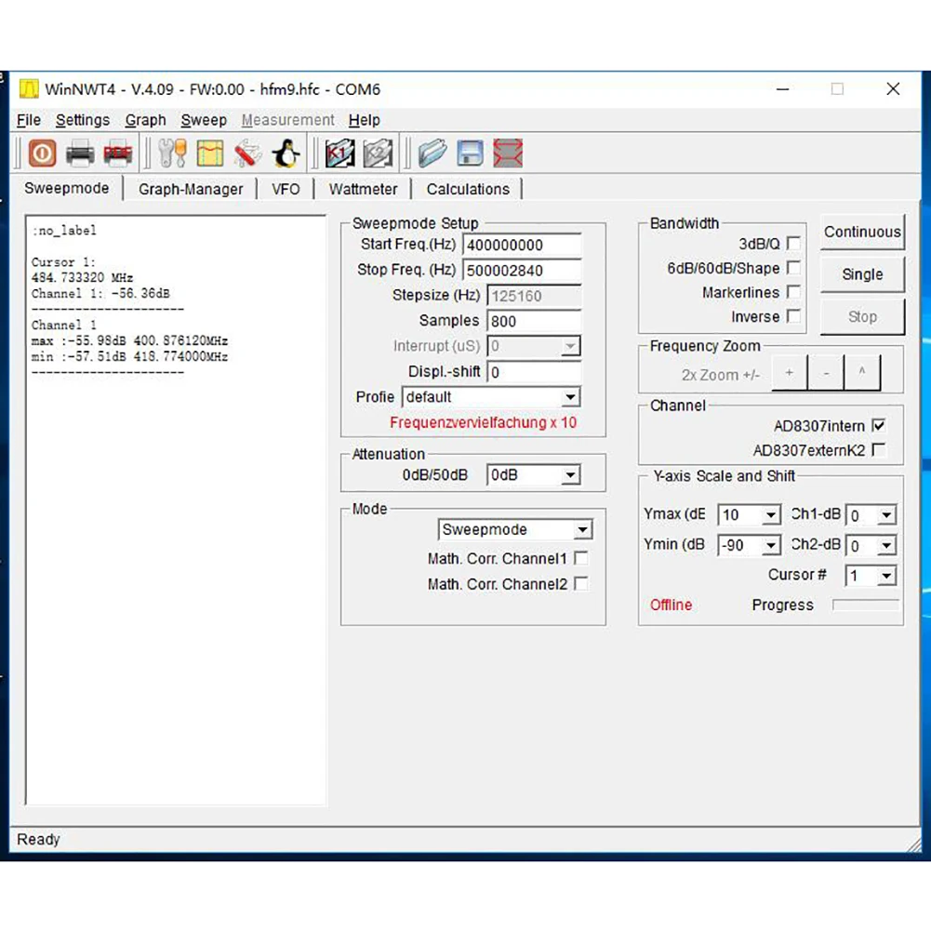The image size is (931, 931).
Task: Enable the 3dB/Q bandwidth checkbox
Action: pos(793,244)
